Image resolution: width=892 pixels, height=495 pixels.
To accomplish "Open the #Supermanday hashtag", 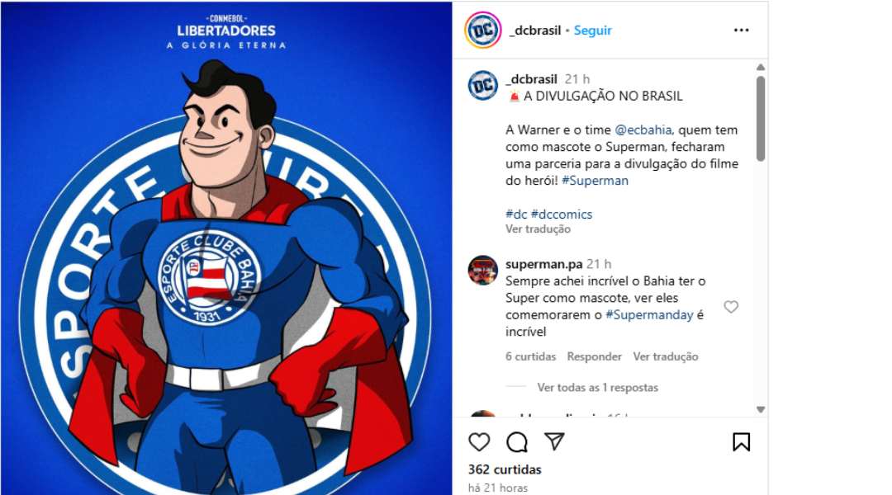I will coord(649,315).
